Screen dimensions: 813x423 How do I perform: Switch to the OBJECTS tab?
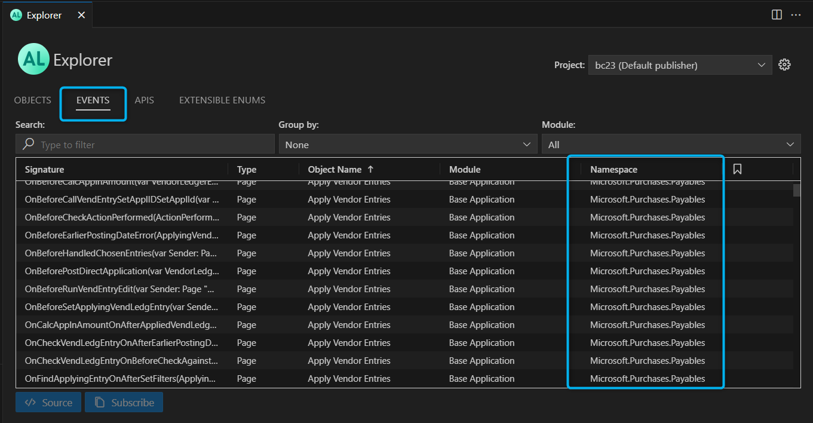pos(33,100)
